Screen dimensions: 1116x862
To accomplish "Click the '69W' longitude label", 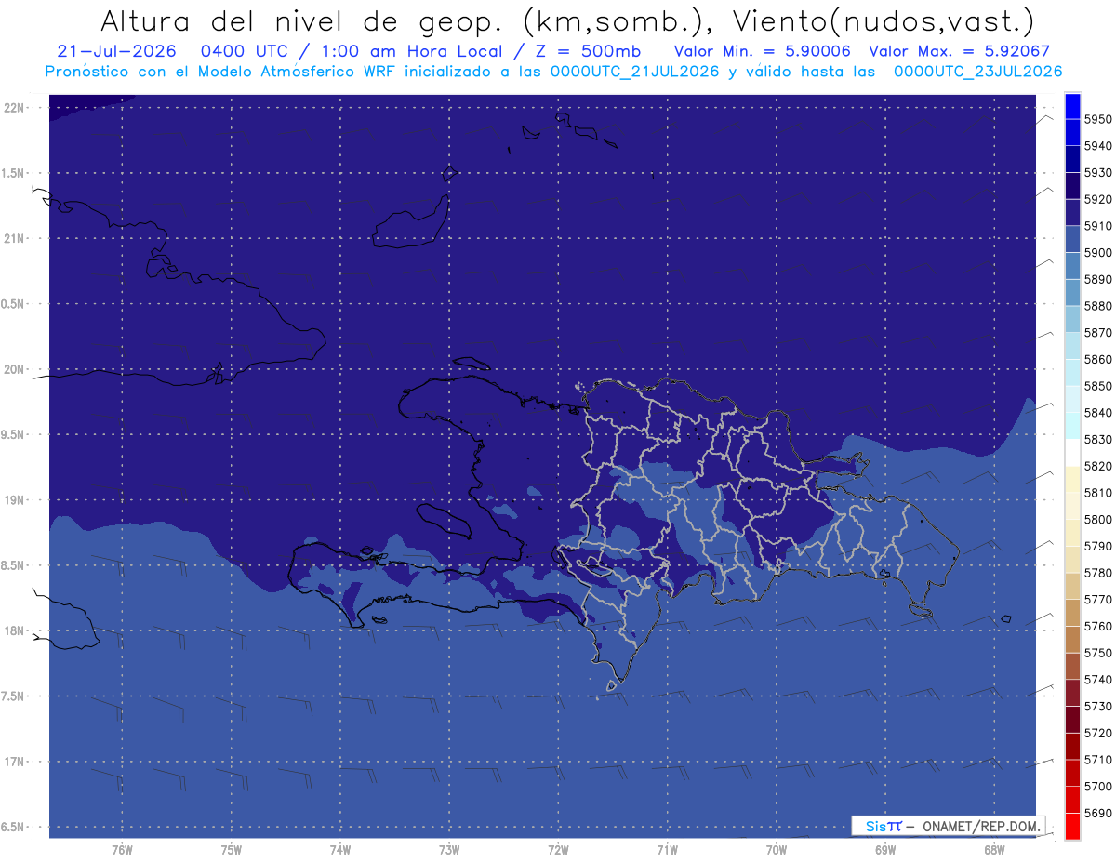I will (x=885, y=849).
